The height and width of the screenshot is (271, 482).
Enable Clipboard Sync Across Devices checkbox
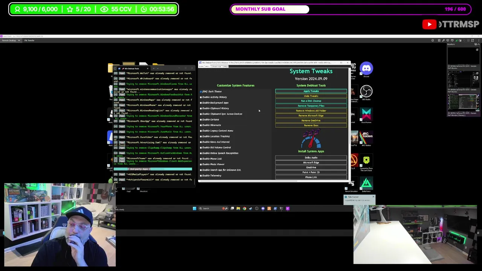point(201,114)
